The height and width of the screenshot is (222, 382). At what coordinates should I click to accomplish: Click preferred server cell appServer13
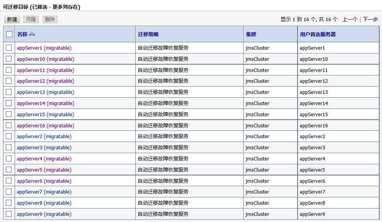(x=313, y=92)
